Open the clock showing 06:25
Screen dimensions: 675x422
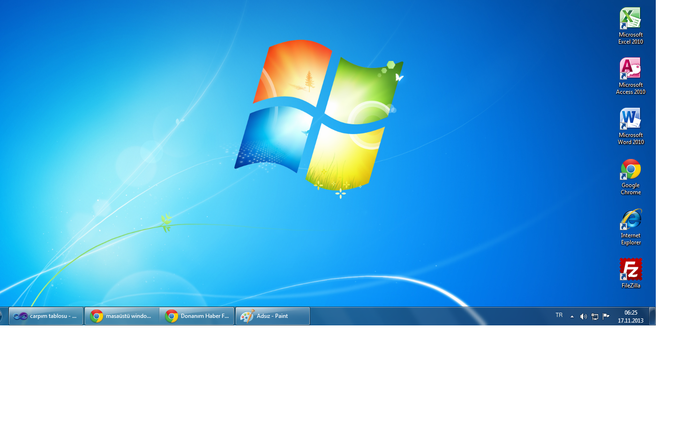[x=630, y=313]
